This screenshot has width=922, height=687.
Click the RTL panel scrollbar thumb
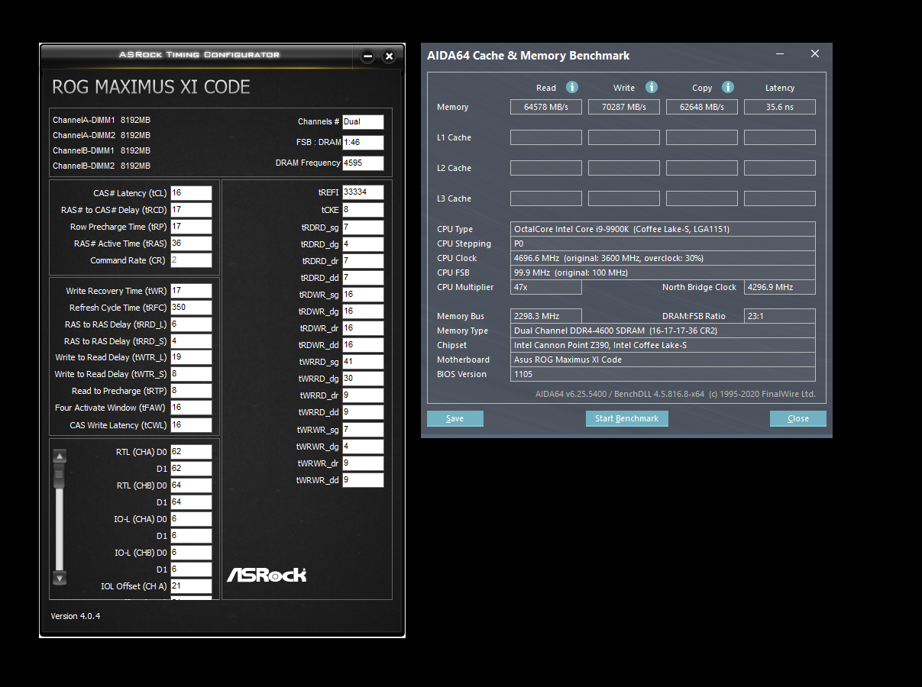(60, 476)
